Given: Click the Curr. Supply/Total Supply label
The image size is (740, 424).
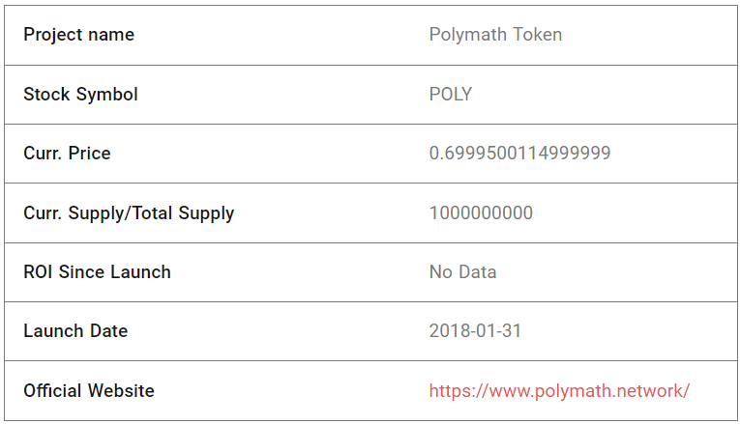Looking at the screenshot, I should (x=129, y=213).
